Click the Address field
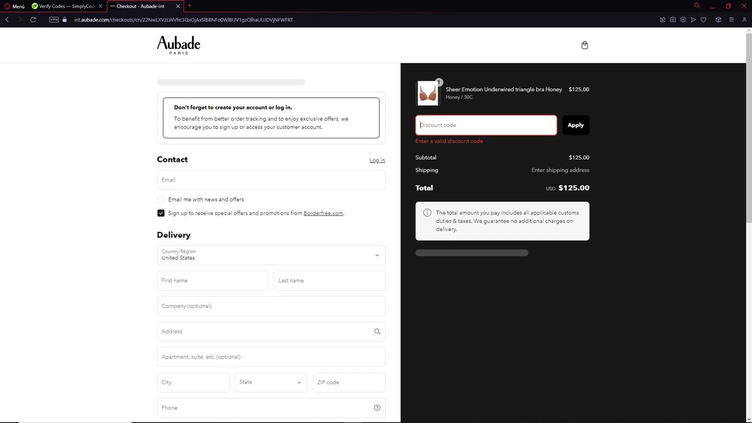The width and height of the screenshot is (752, 423). click(x=271, y=331)
